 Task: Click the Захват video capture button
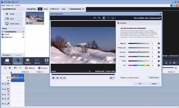13,19
